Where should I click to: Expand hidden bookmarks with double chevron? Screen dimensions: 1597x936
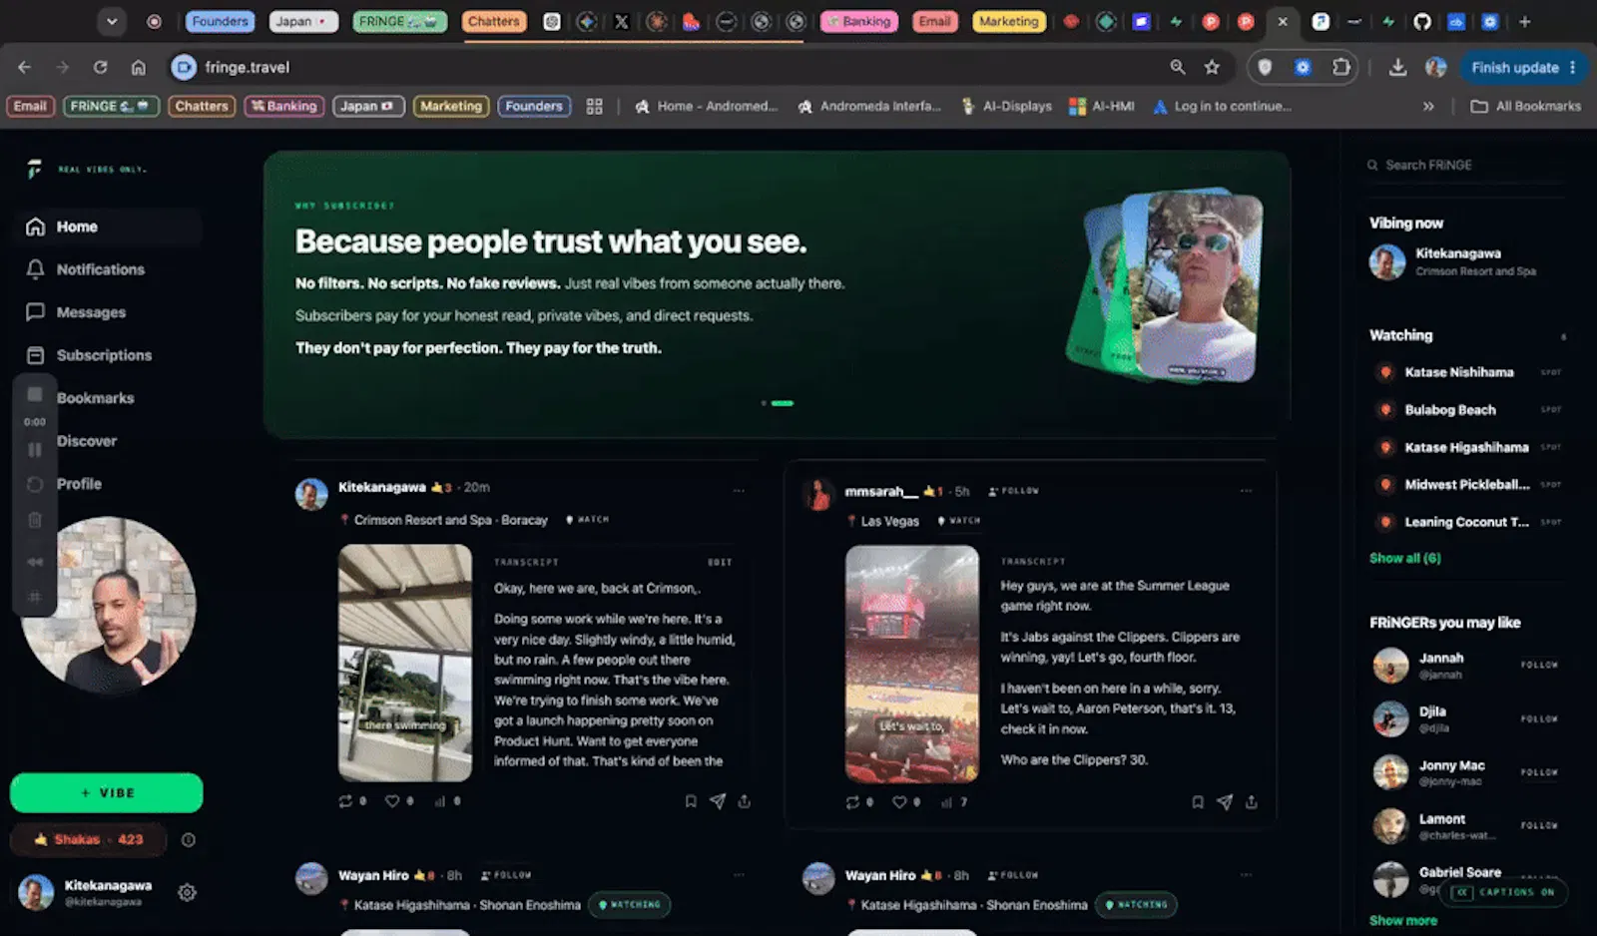pyautogui.click(x=1428, y=106)
